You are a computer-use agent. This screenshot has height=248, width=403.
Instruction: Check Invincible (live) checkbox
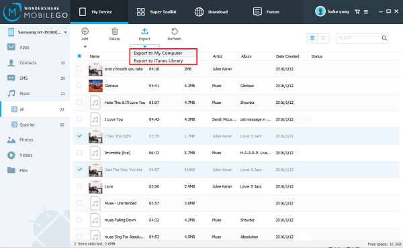coord(79,153)
